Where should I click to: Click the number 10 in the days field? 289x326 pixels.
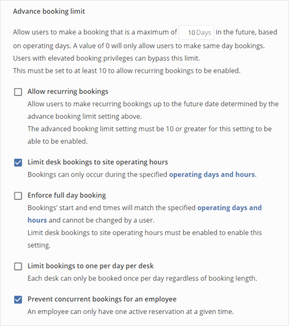click(191, 32)
